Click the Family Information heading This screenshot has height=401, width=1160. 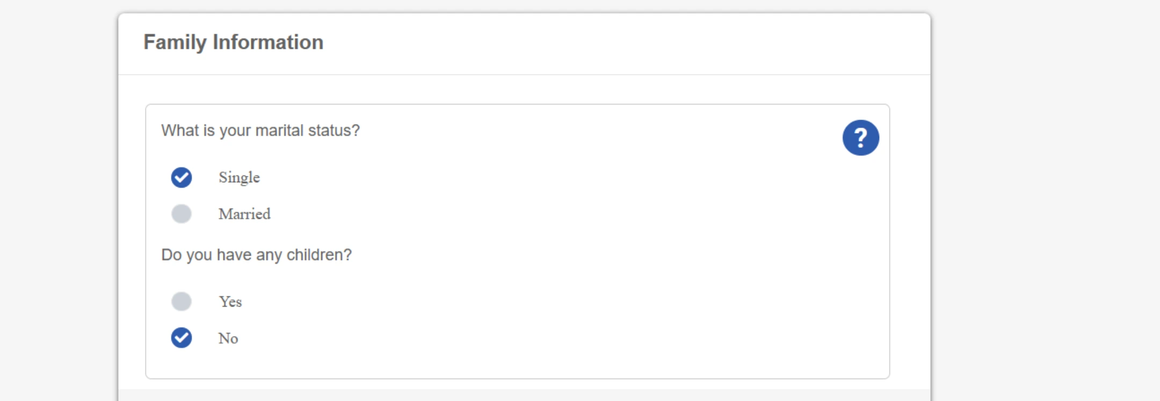234,42
